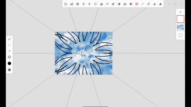
Task: Click the flag-shaped toolbar icon
Action: [101, 4]
